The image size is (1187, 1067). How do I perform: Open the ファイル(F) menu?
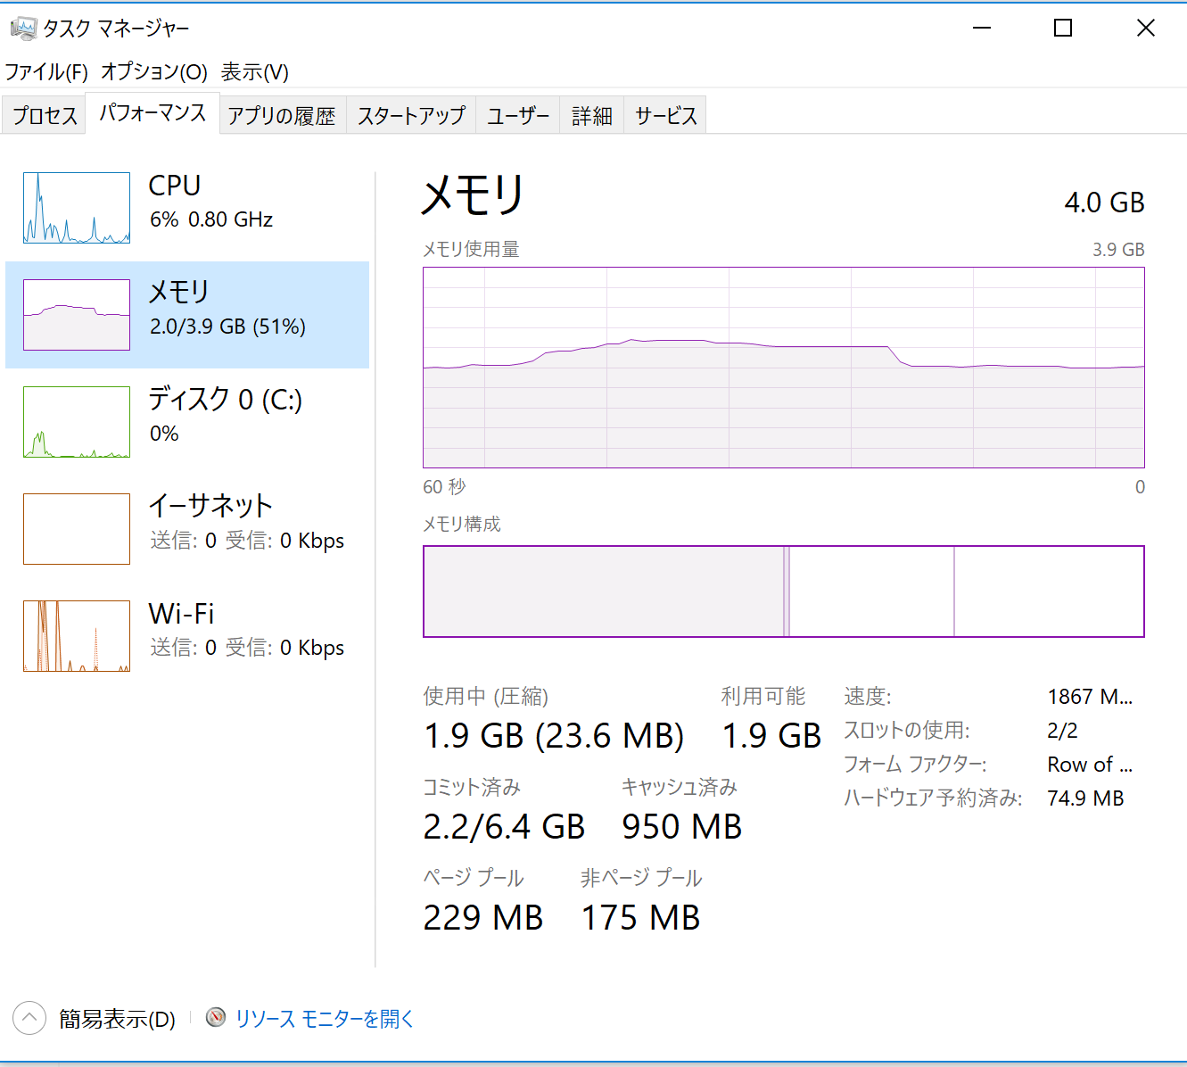46,72
